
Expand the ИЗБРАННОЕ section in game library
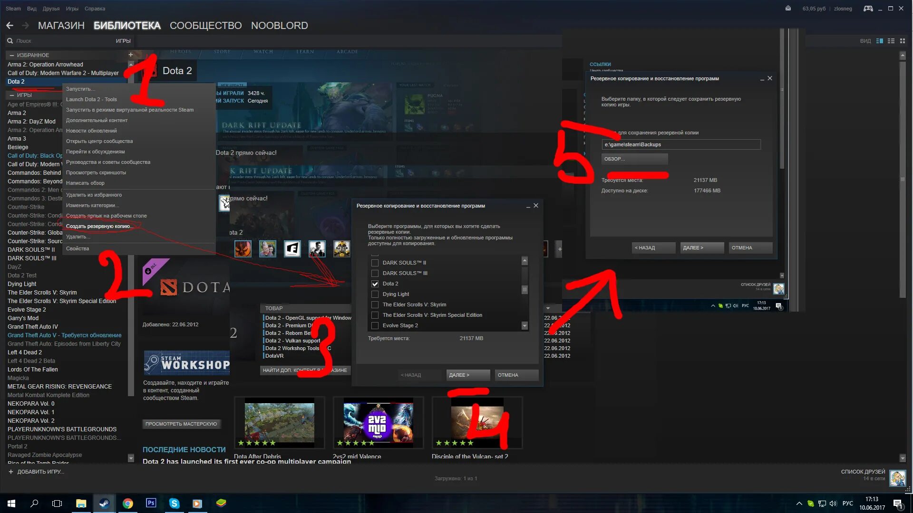click(x=12, y=55)
